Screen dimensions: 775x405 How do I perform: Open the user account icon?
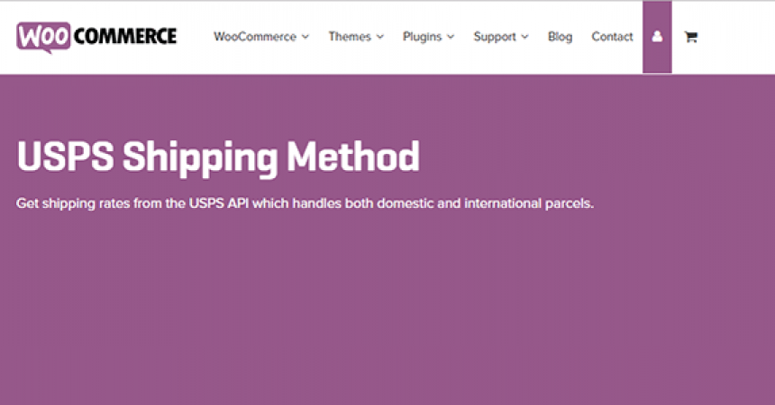pyautogui.click(x=657, y=37)
